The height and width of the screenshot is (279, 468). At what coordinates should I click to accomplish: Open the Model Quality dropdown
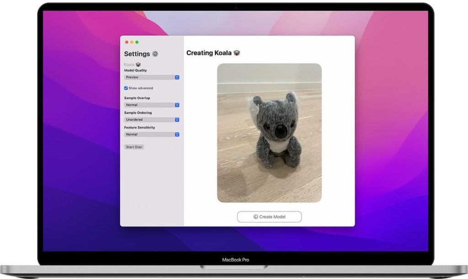coord(152,77)
